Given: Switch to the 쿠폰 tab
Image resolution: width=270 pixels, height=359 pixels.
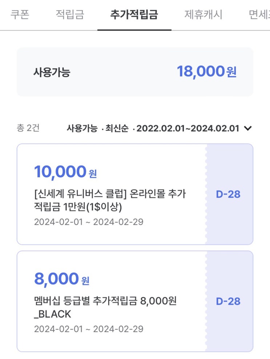Looking at the screenshot, I should pyautogui.click(x=20, y=15).
